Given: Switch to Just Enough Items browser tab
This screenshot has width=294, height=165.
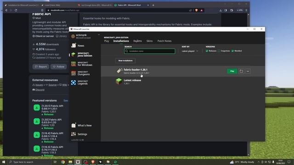Looking at the screenshot, I should 95,5.
